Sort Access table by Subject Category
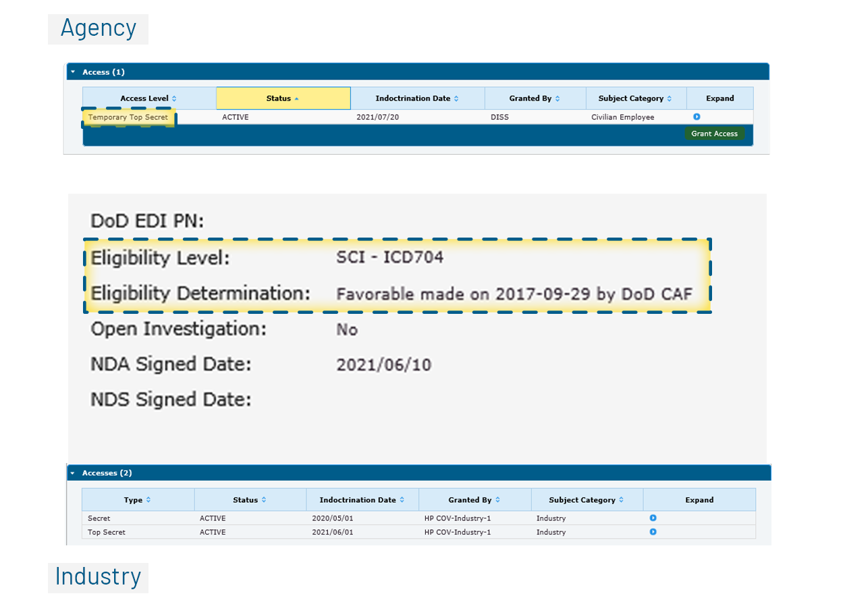The width and height of the screenshot is (843, 598). [x=636, y=98]
